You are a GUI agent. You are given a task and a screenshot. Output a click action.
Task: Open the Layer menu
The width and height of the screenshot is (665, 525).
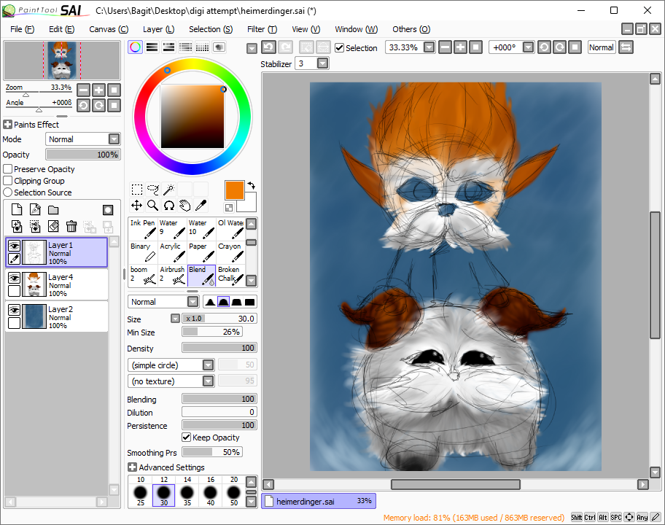coord(159,29)
